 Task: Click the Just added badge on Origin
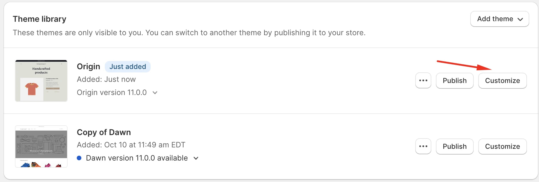coord(128,66)
